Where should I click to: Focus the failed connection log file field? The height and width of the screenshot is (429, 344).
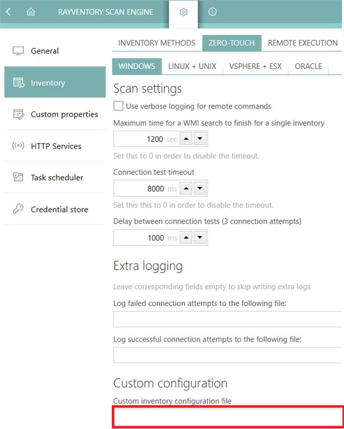pyautogui.click(x=228, y=319)
